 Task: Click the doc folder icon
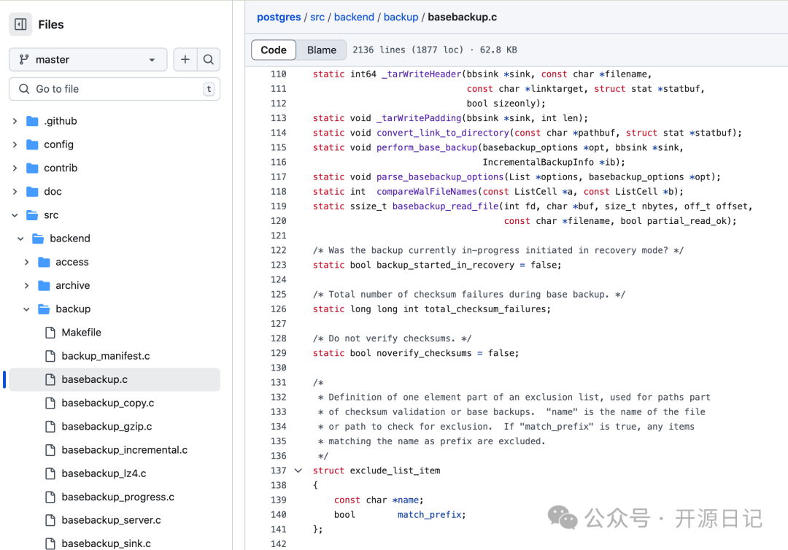pyautogui.click(x=32, y=191)
